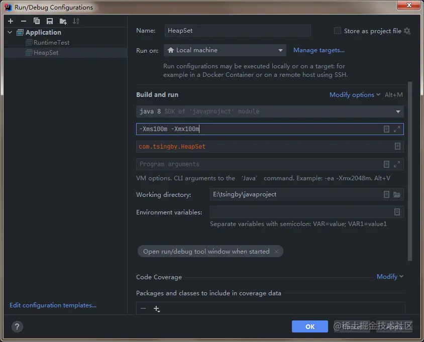The image size is (424, 342).
Task: Insert macros in VM options field
Action: click(x=386, y=129)
